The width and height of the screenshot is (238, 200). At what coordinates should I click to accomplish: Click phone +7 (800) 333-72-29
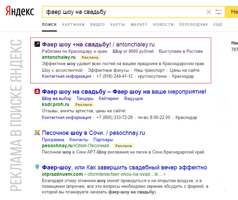[x=115, y=117]
